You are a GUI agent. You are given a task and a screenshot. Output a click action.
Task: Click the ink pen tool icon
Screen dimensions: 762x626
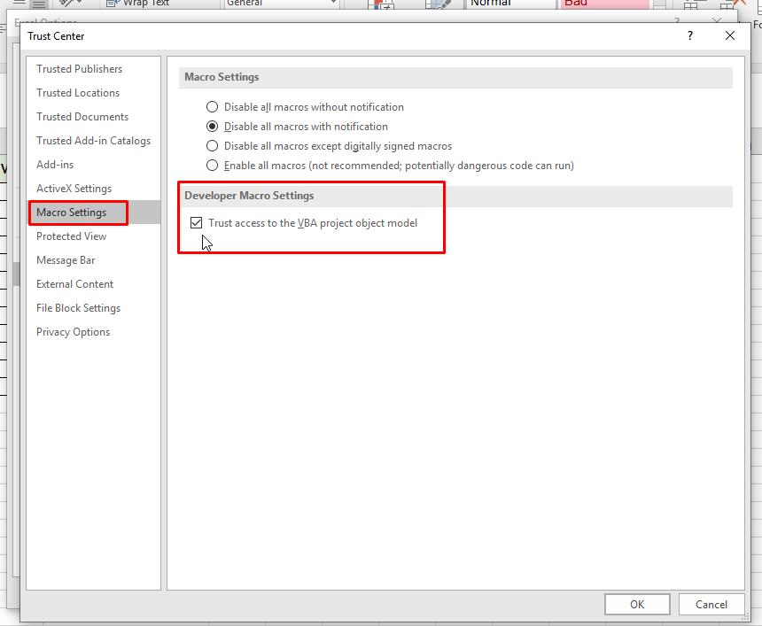(x=64, y=4)
